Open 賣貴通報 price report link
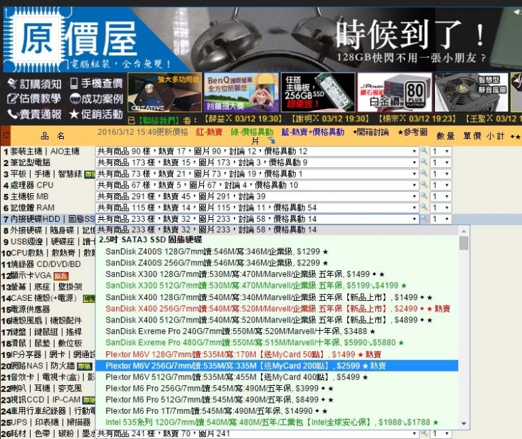 (x=35, y=114)
